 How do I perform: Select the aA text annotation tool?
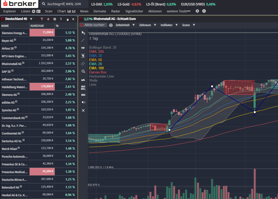click(83, 80)
